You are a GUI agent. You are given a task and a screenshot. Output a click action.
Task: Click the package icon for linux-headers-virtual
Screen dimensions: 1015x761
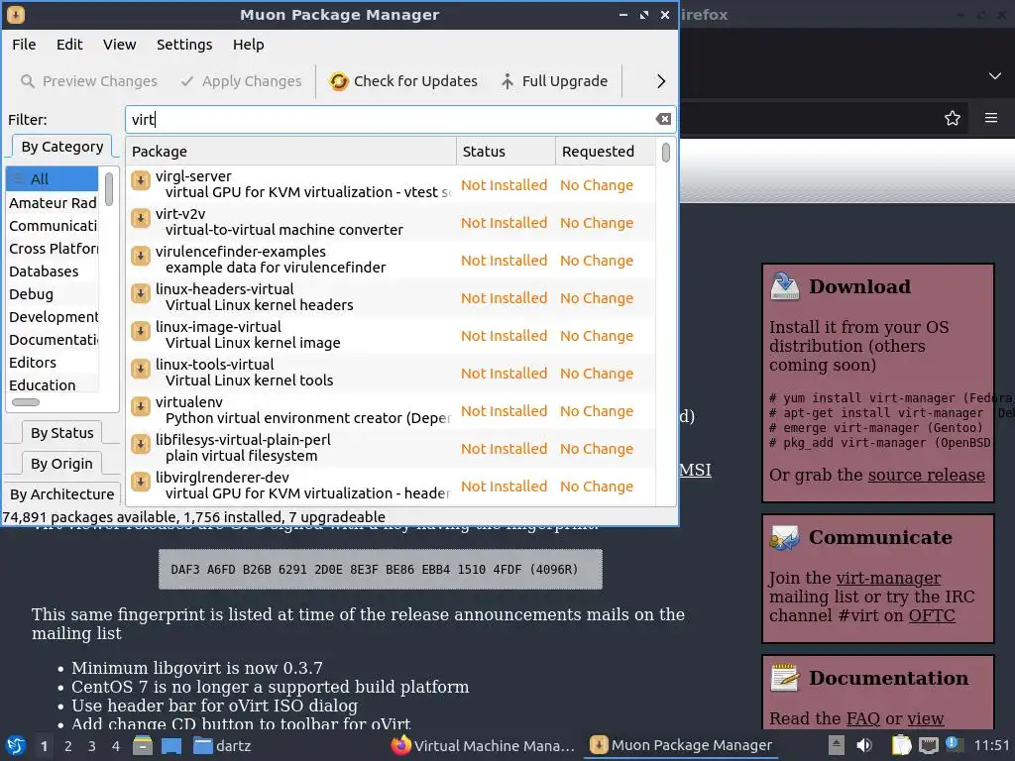[x=141, y=293]
